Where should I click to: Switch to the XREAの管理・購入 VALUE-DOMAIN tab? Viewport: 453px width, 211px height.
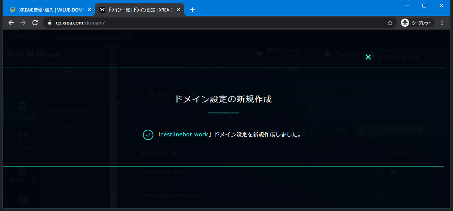click(x=51, y=10)
